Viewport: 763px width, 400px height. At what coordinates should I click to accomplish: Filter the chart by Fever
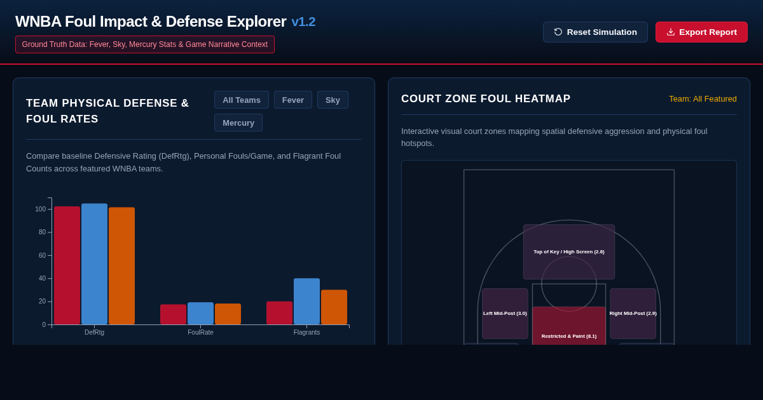(x=293, y=100)
